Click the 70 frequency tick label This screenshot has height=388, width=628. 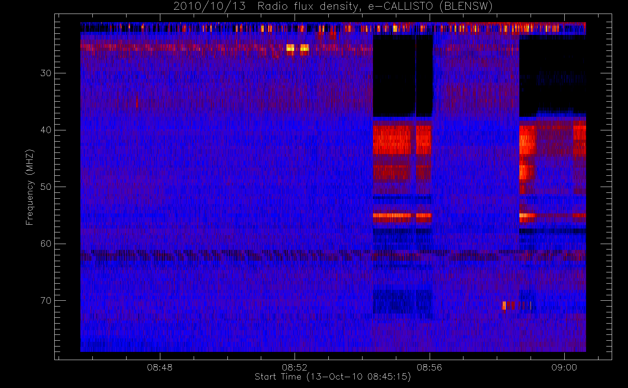[46, 301]
